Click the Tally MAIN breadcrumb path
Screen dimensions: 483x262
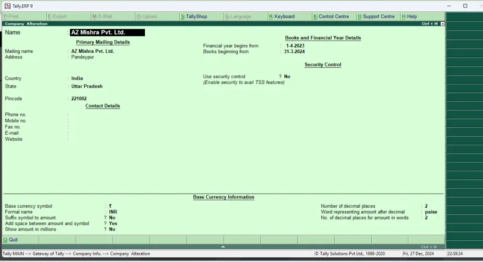(x=76, y=254)
